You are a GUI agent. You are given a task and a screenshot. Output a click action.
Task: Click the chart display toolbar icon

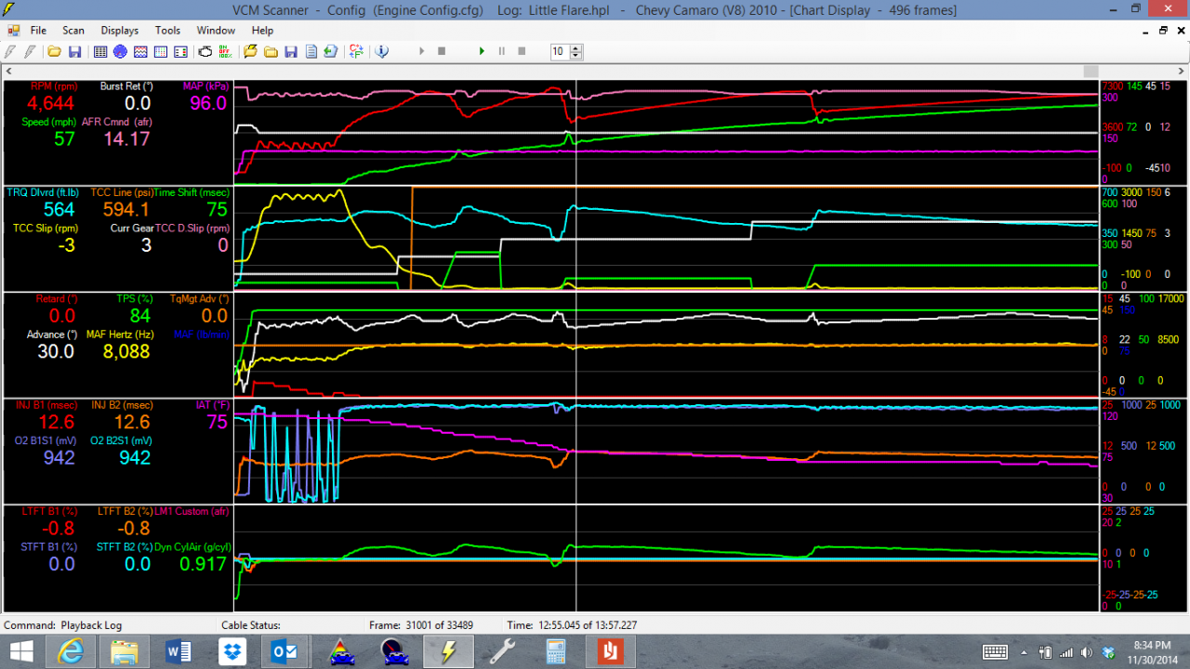[141, 51]
